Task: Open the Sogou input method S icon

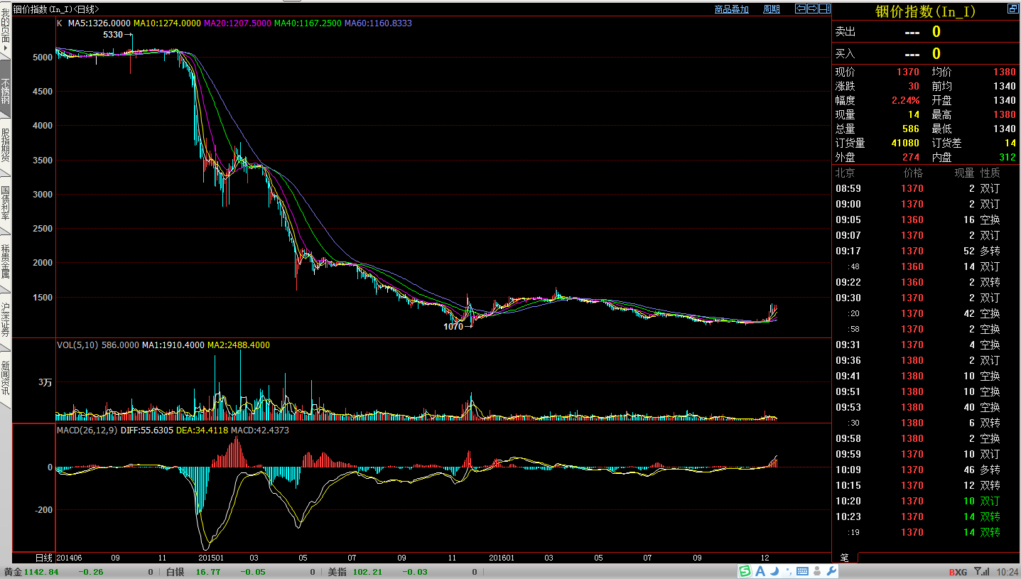Action: (x=745, y=571)
